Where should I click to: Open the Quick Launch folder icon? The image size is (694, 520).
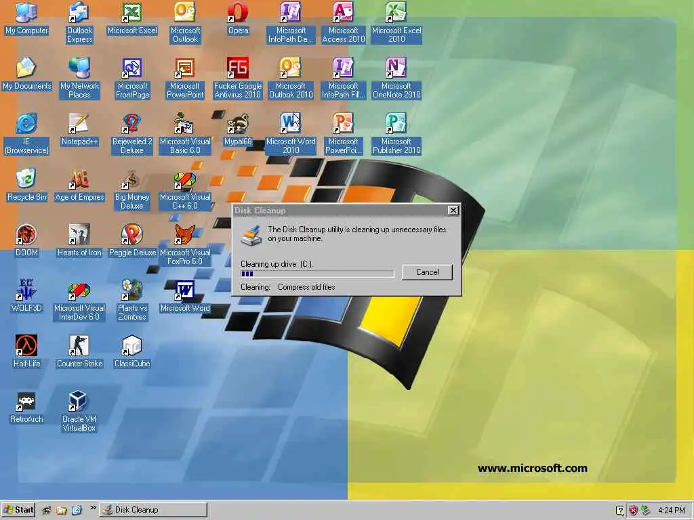pyautogui.click(x=62, y=511)
